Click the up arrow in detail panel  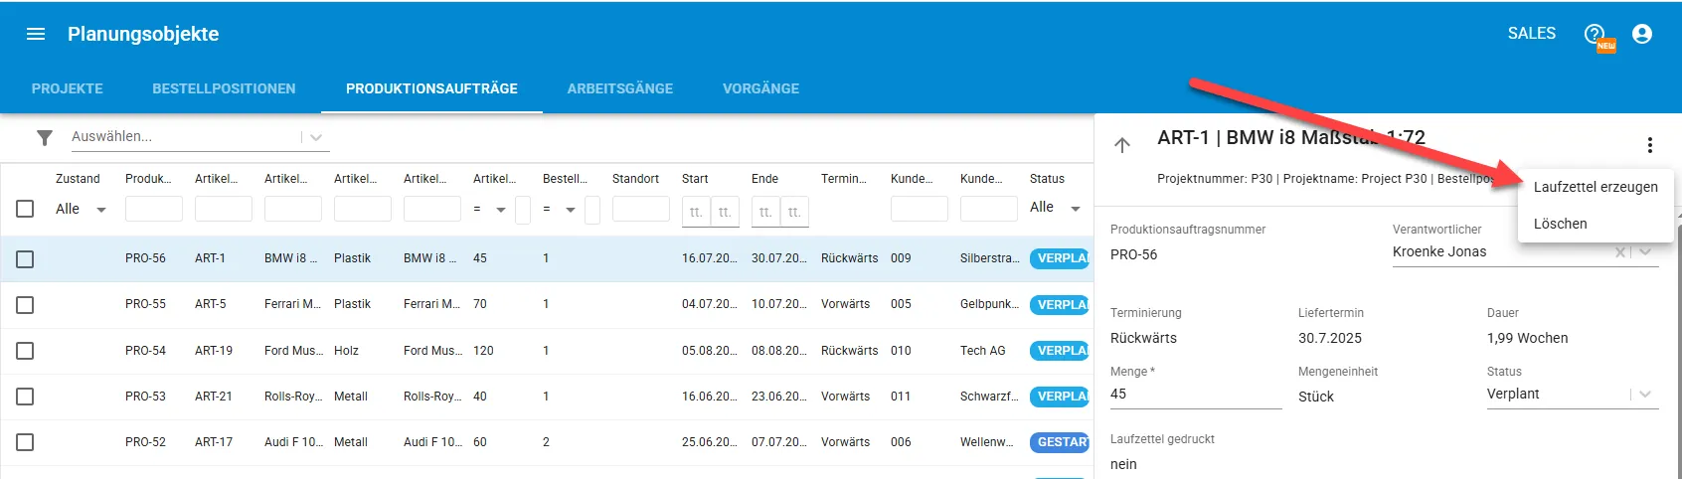[x=1122, y=145]
